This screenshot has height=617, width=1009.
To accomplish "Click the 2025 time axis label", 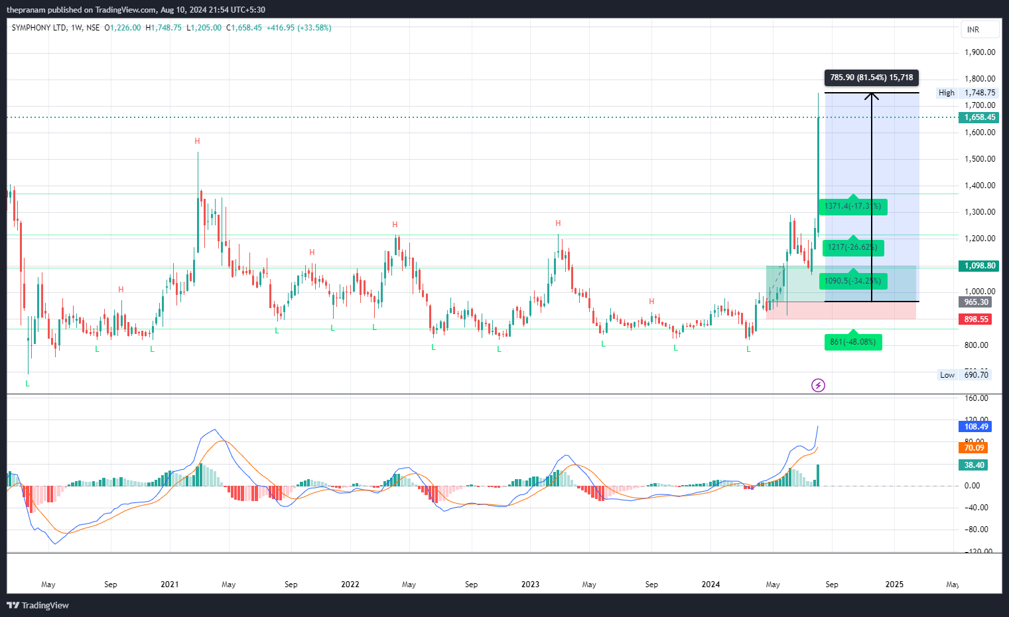I will click(894, 585).
